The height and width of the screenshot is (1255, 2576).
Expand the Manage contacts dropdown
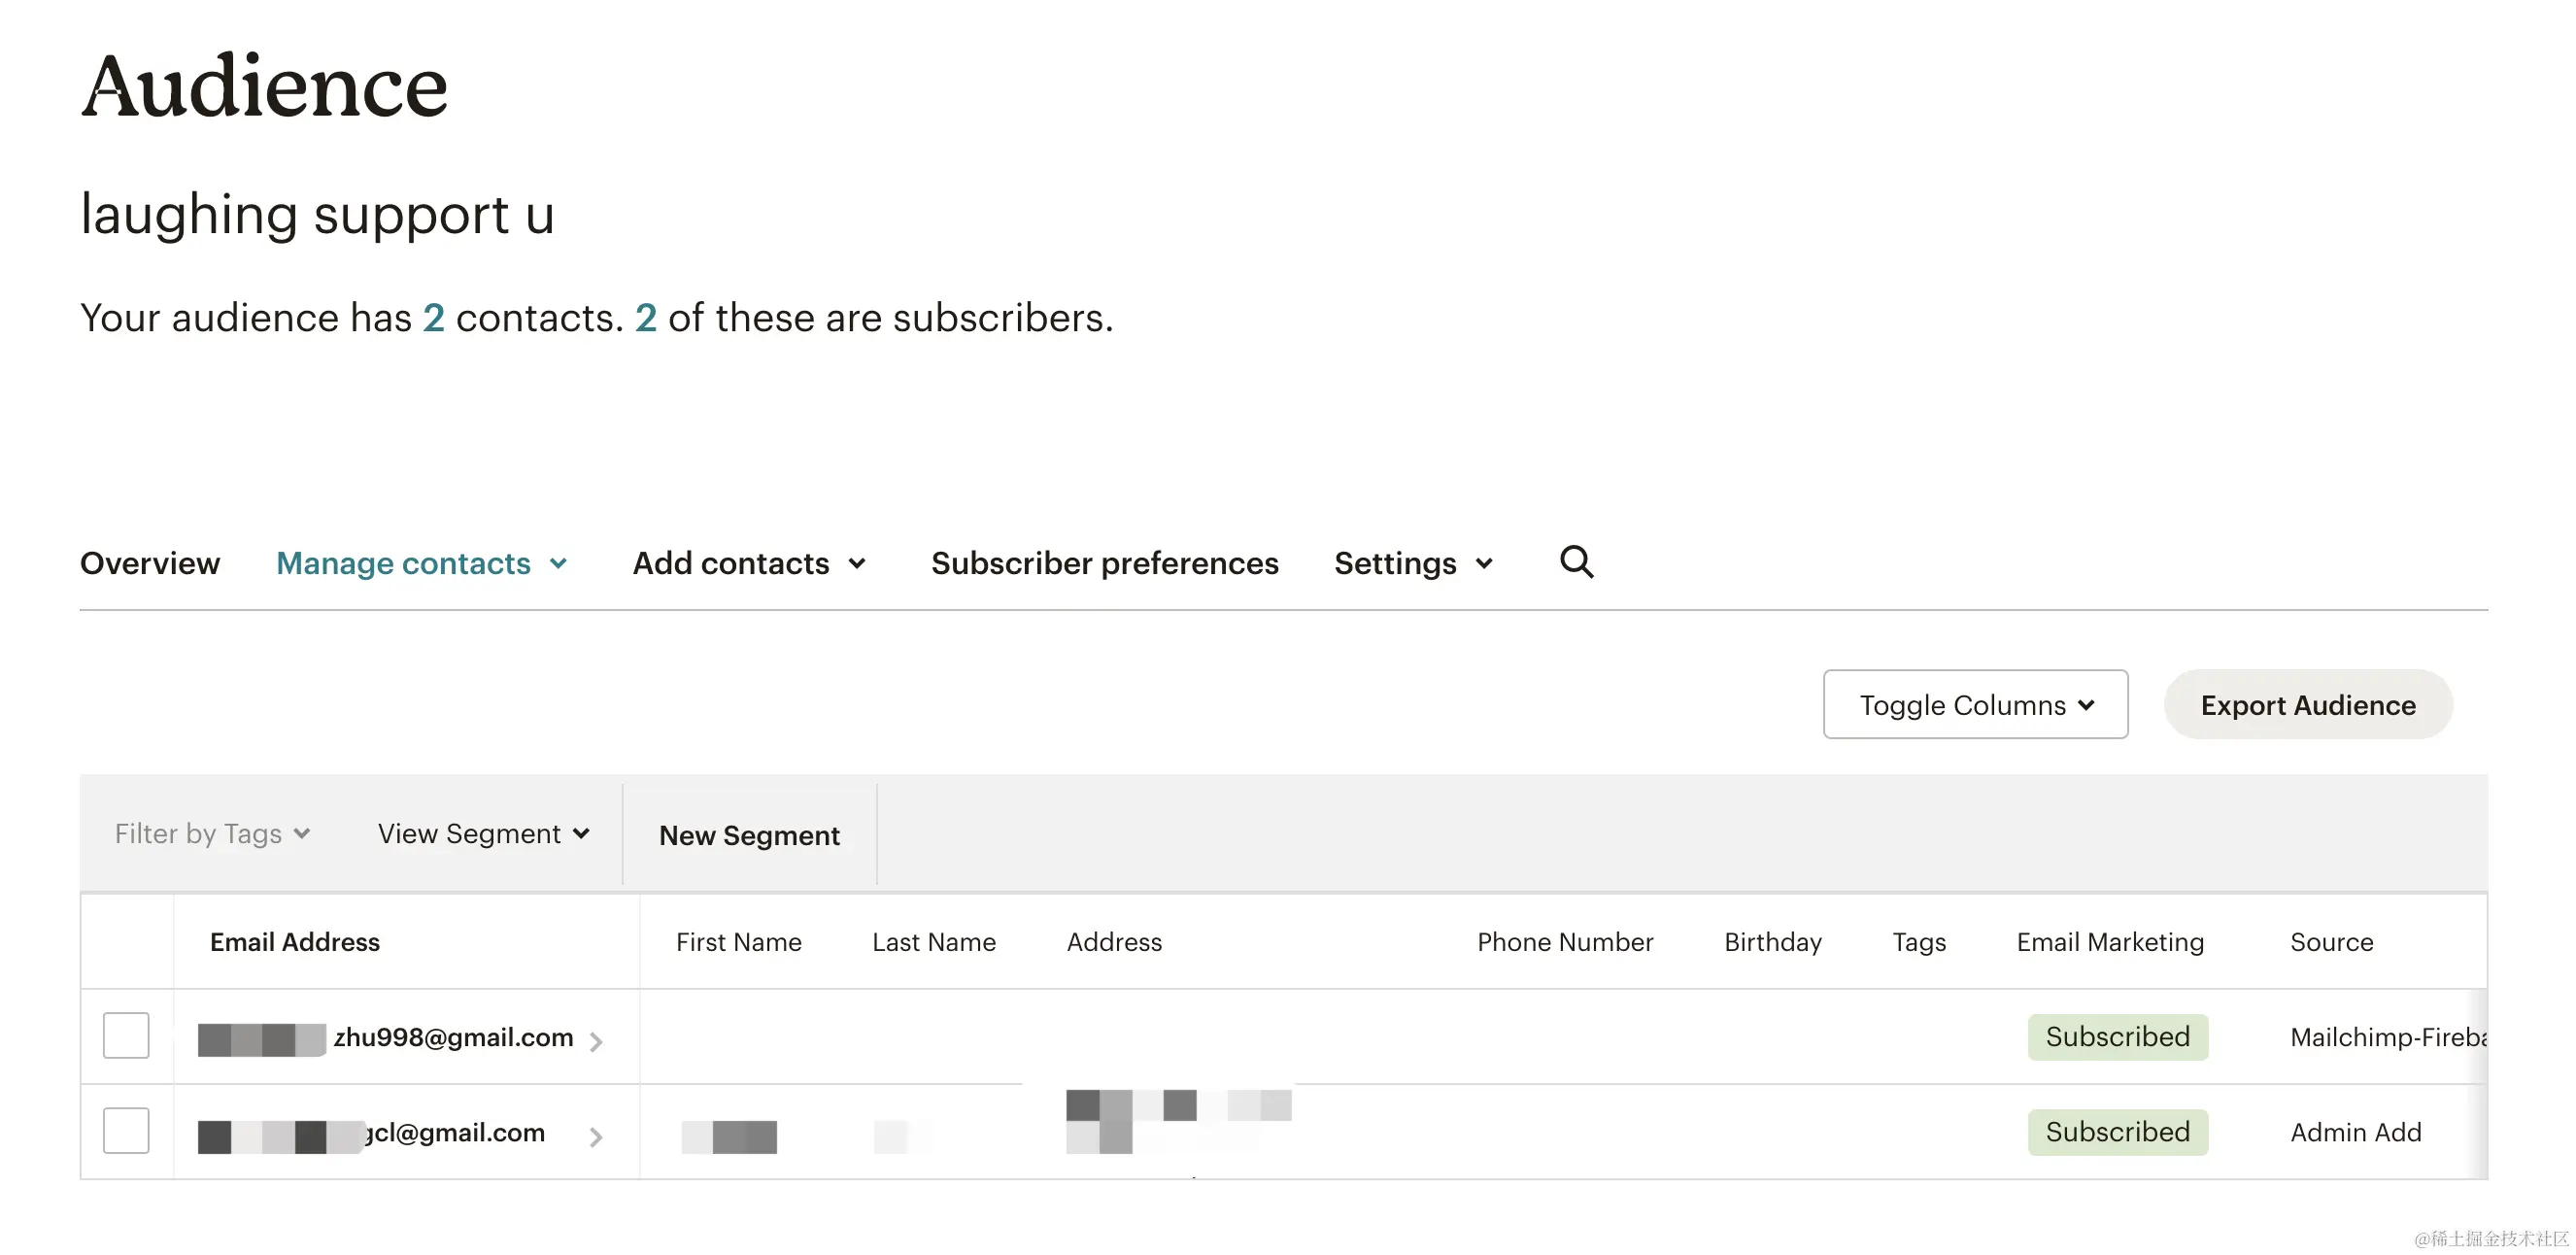422,563
